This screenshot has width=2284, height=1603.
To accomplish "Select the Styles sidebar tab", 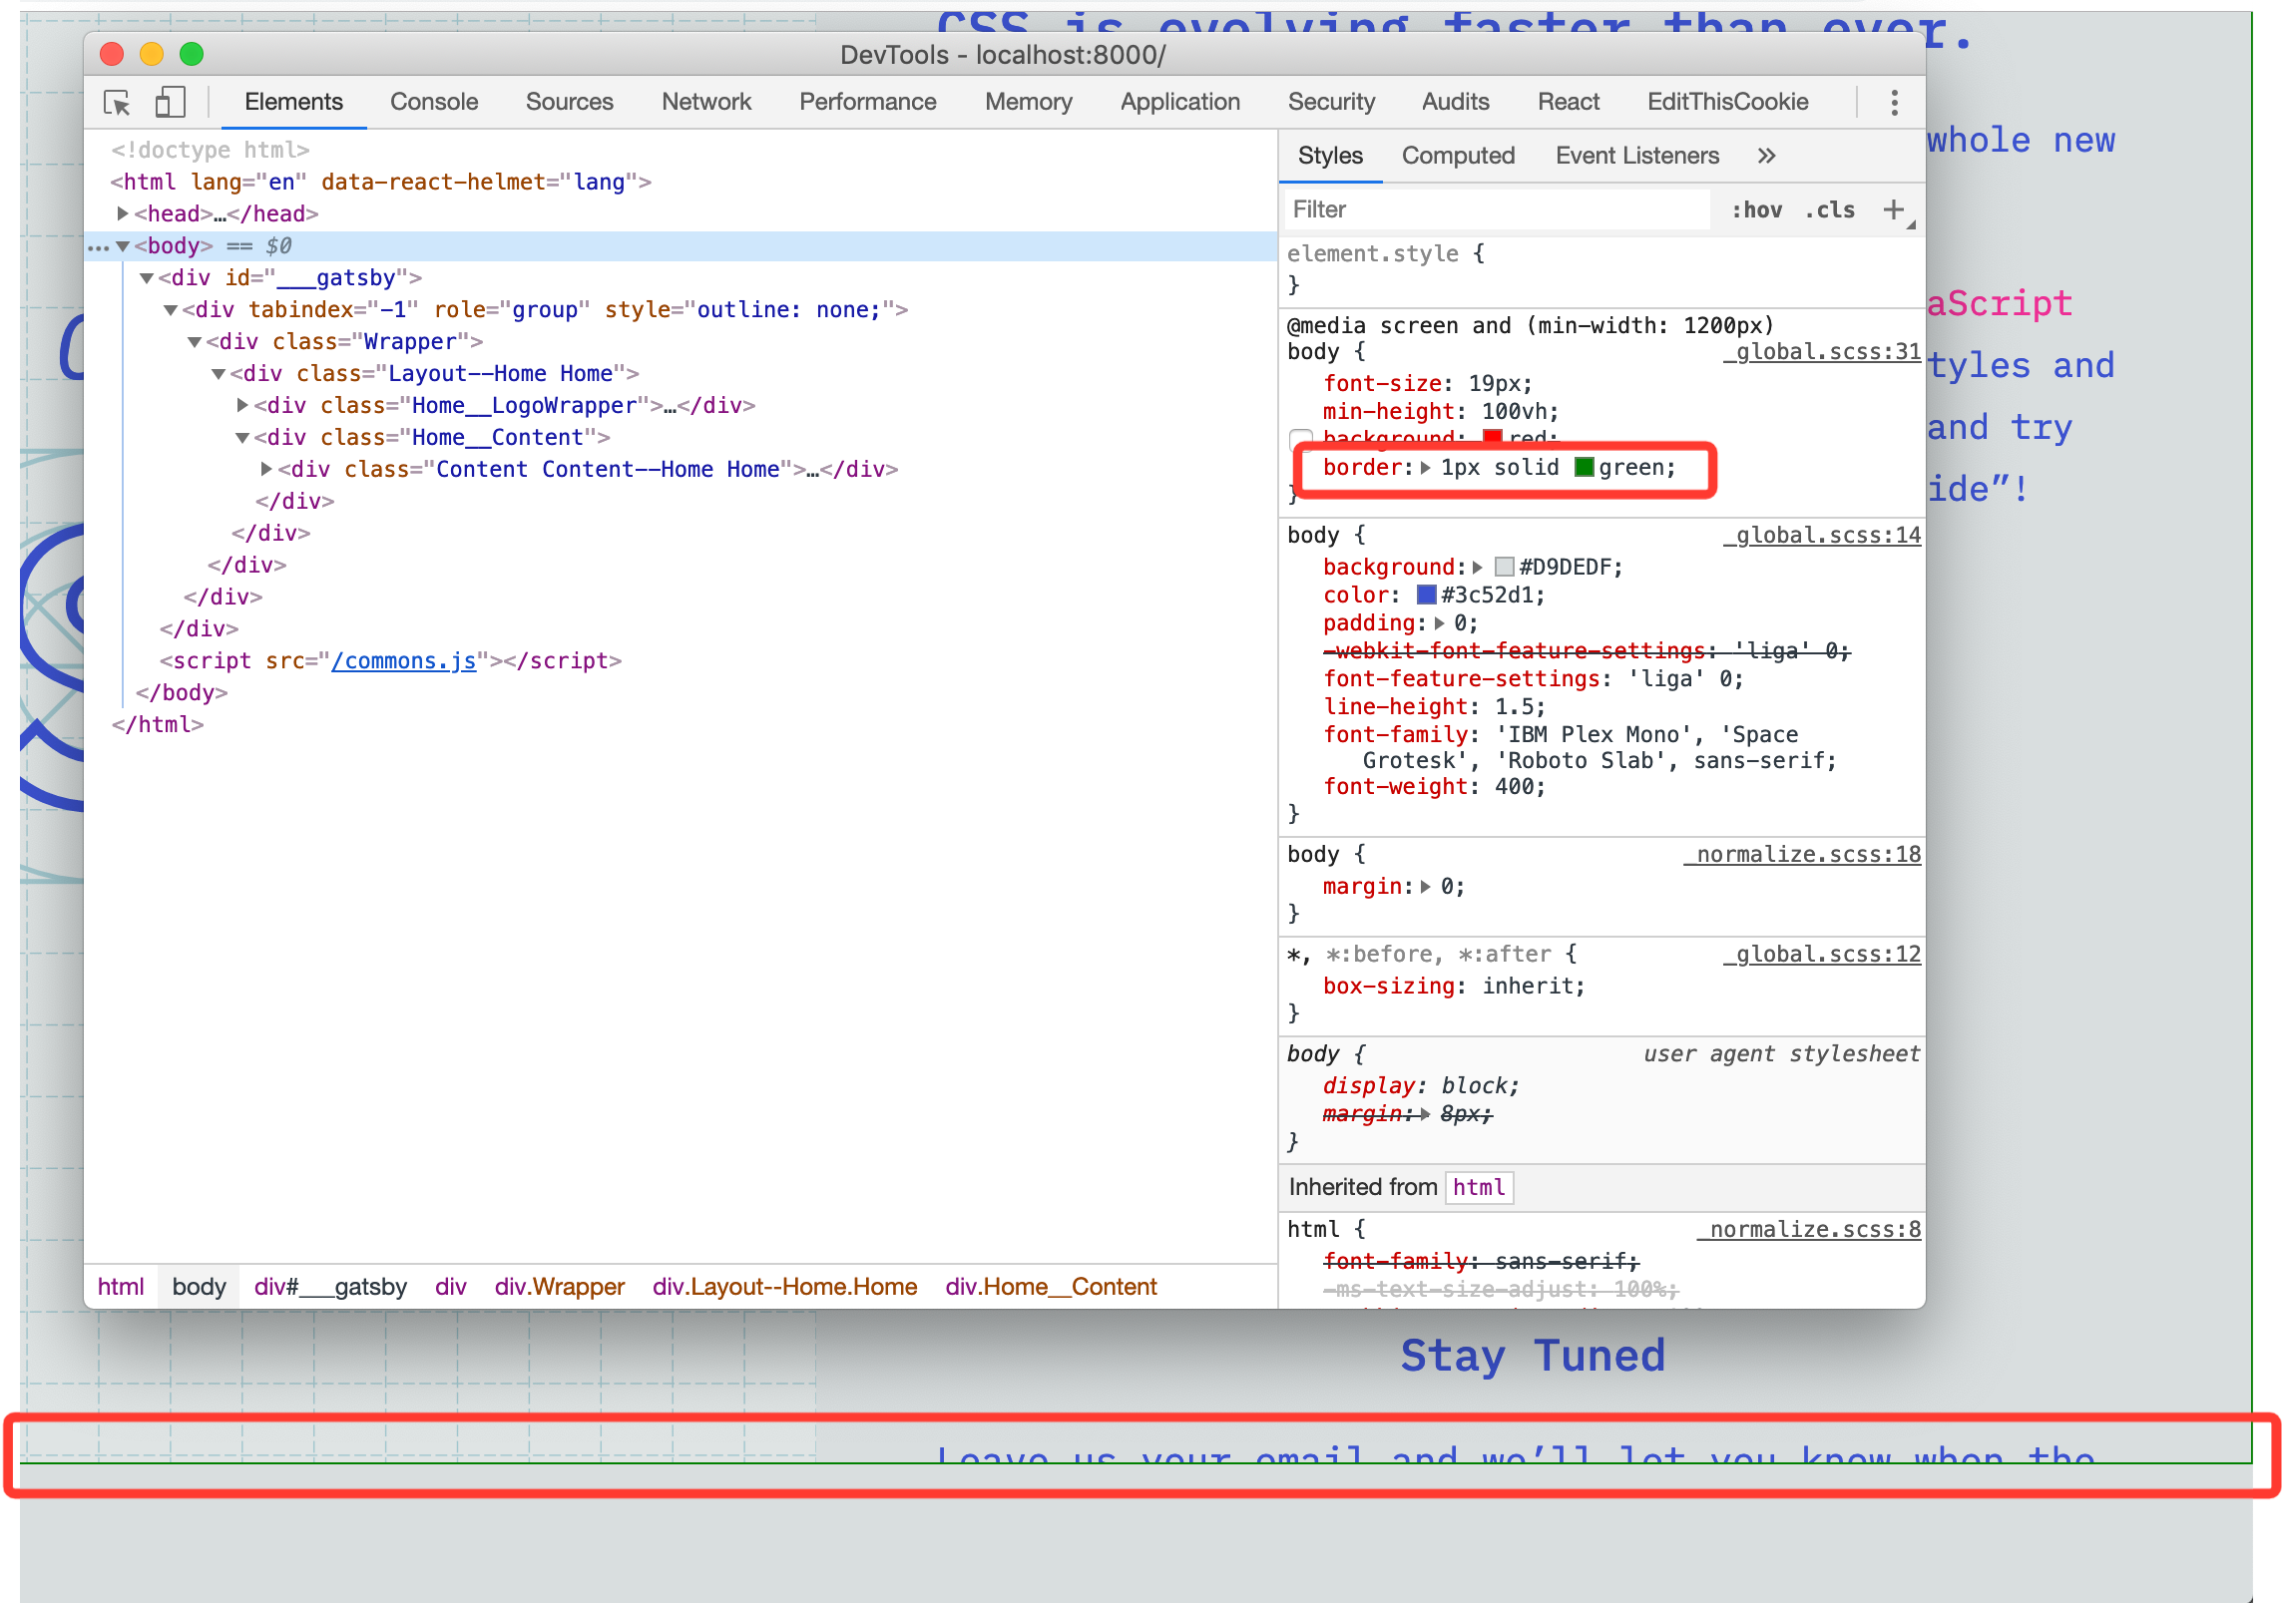I will click(1330, 156).
